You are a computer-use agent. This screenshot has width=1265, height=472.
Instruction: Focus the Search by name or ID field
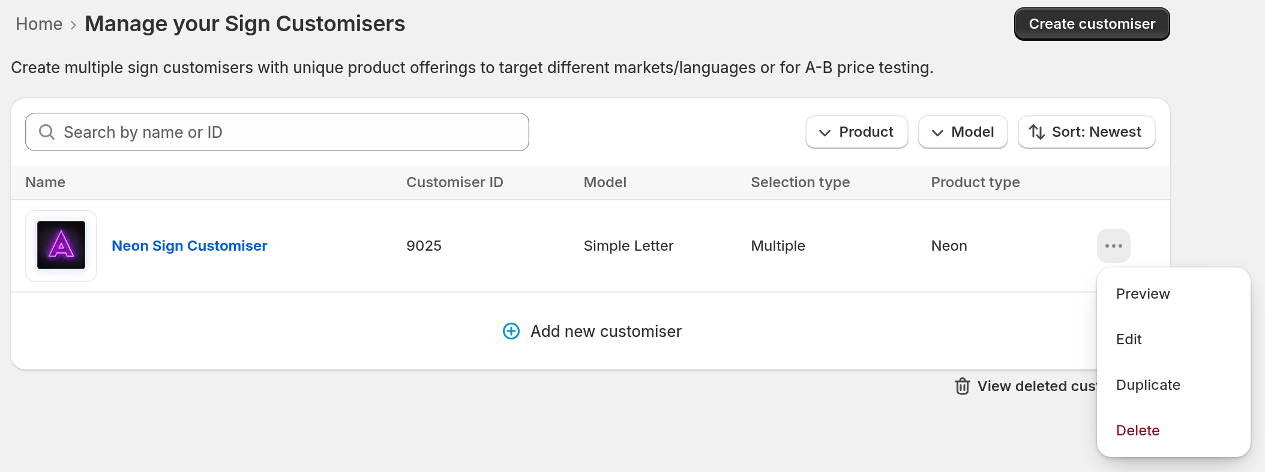[277, 132]
